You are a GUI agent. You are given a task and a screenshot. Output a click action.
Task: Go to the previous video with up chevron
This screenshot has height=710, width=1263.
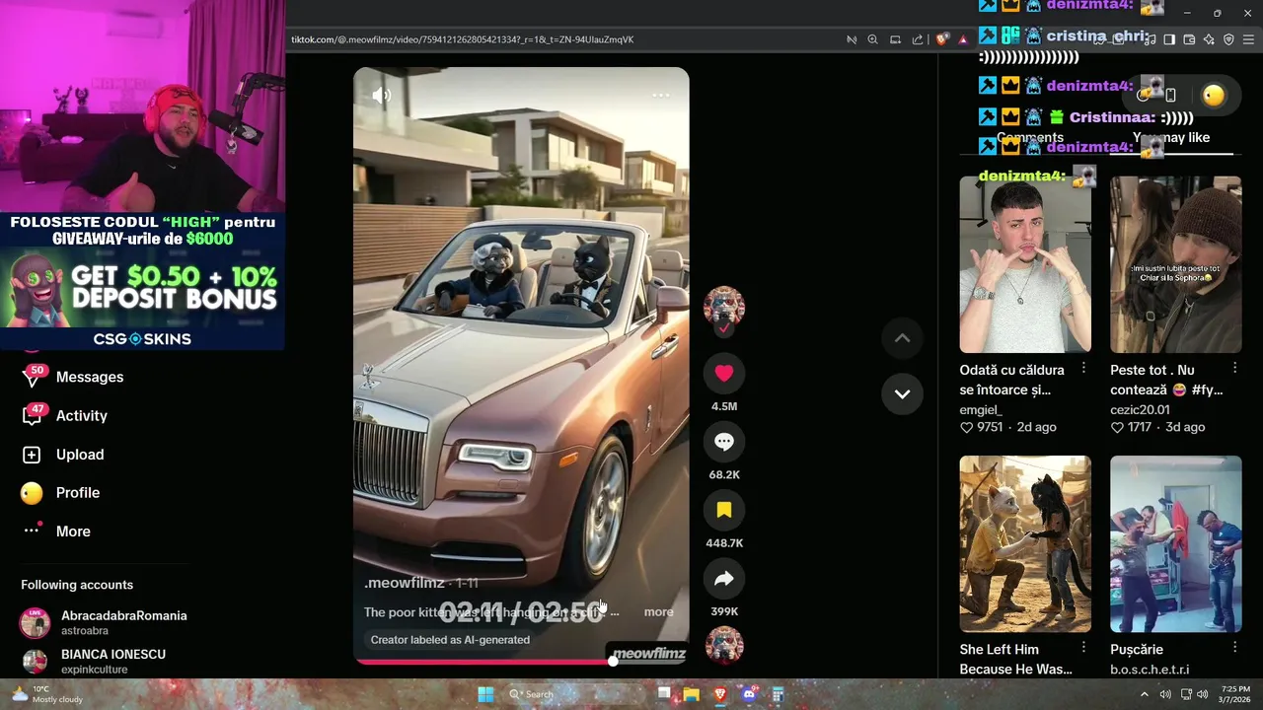coord(902,337)
